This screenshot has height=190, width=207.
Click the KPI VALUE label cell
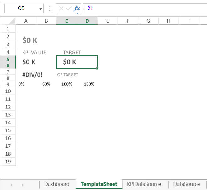[34, 52]
